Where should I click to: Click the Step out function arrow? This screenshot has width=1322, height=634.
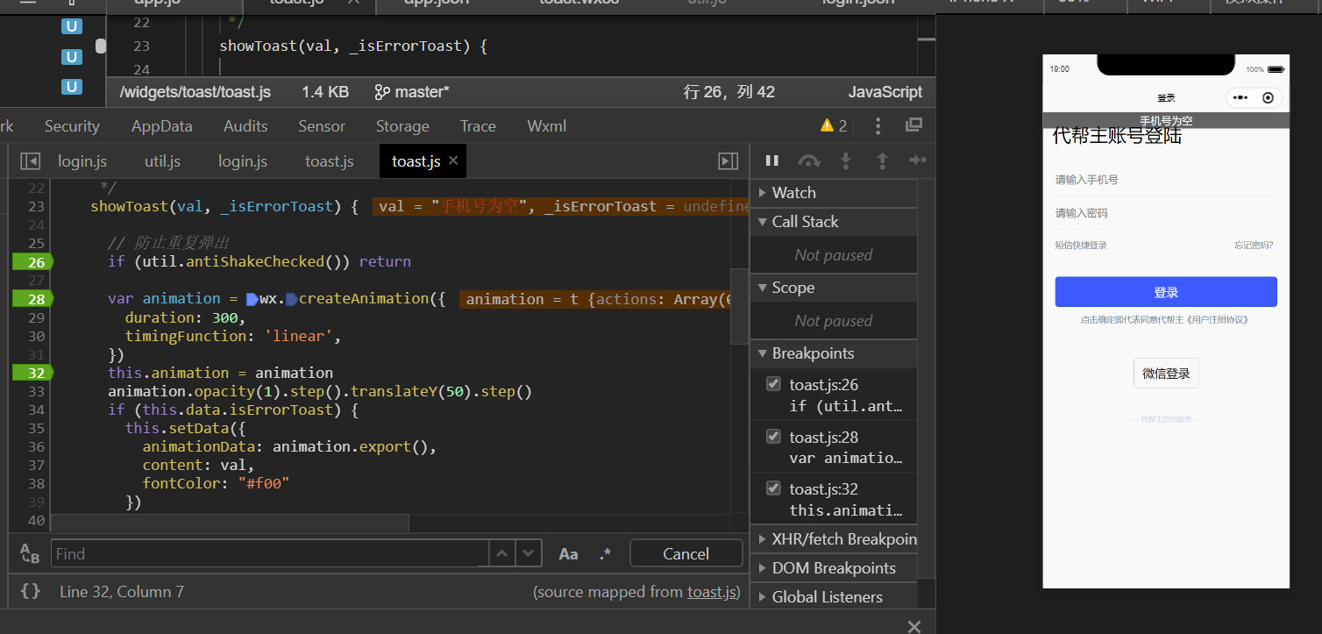[x=882, y=160]
